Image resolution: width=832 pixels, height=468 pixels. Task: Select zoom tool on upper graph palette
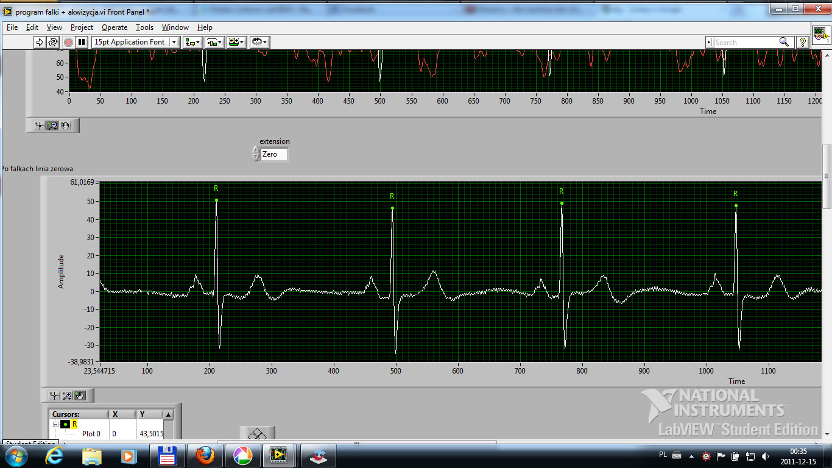(x=52, y=126)
